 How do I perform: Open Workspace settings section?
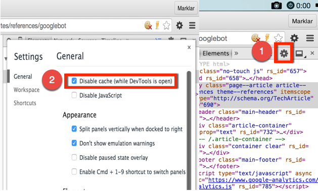[27, 90]
